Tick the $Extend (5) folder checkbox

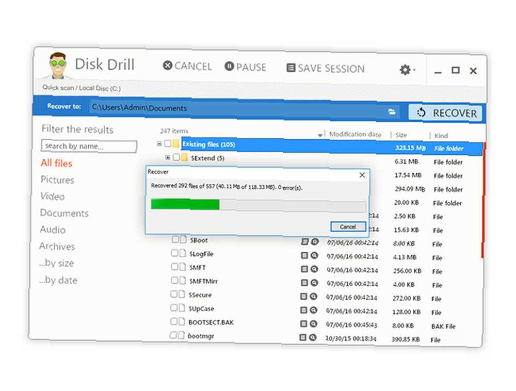click(176, 157)
